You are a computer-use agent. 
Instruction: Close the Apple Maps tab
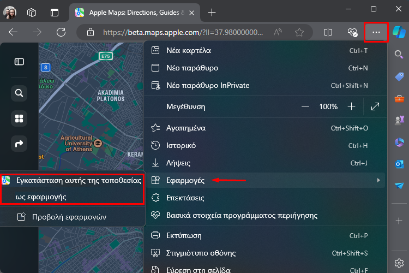tap(191, 13)
